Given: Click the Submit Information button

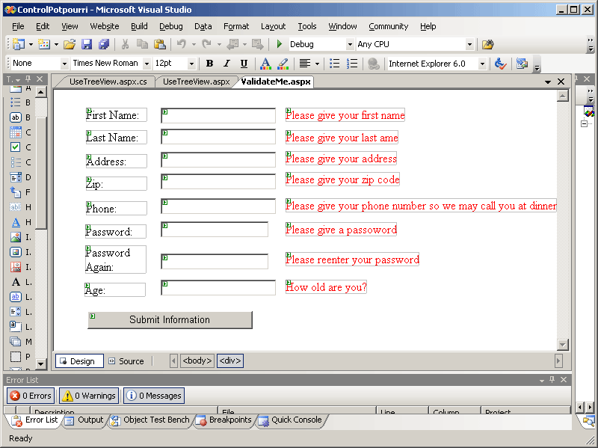Looking at the screenshot, I should [170, 320].
